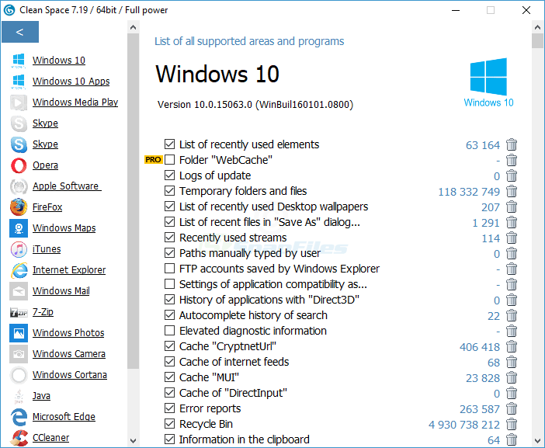Click the CCleaner icon
This screenshot has width=545, height=448.
[x=19, y=438]
